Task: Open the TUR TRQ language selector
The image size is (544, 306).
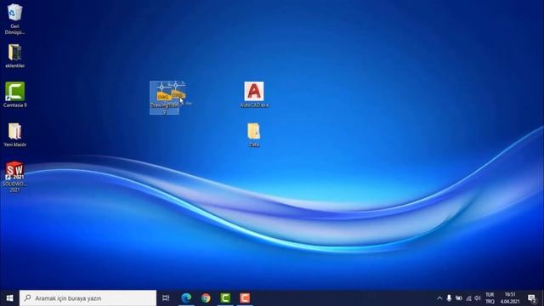Action: (490, 298)
